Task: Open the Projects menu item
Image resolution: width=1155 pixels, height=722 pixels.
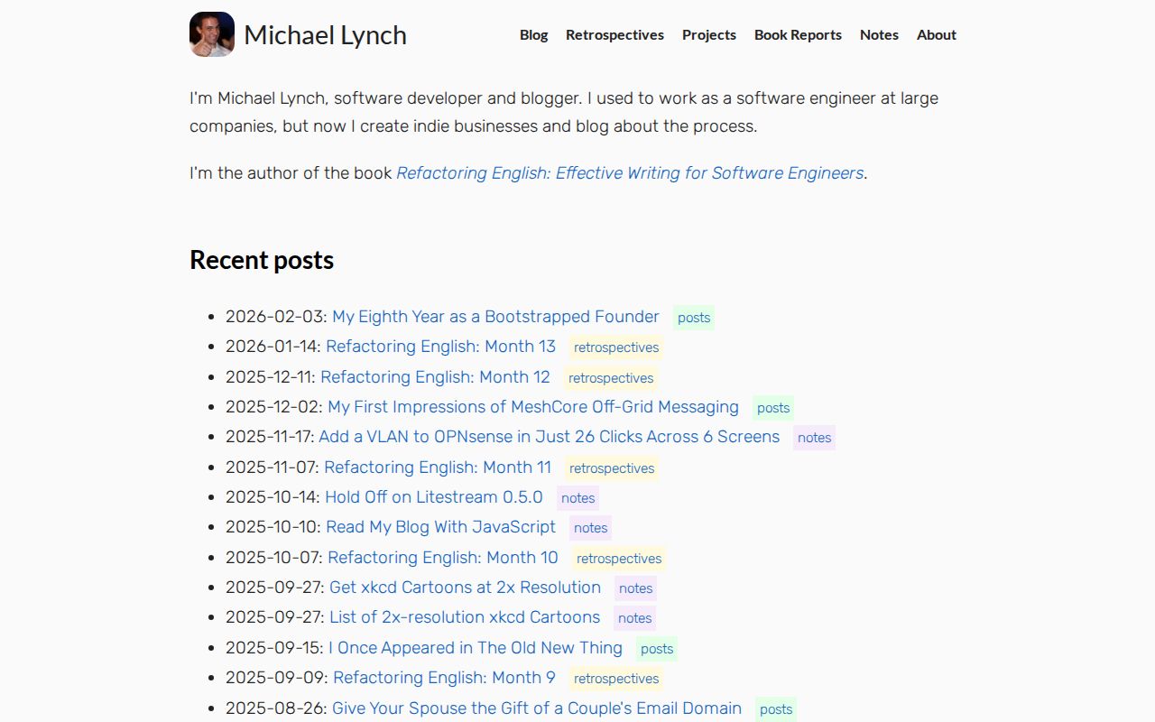Action: coord(708,34)
